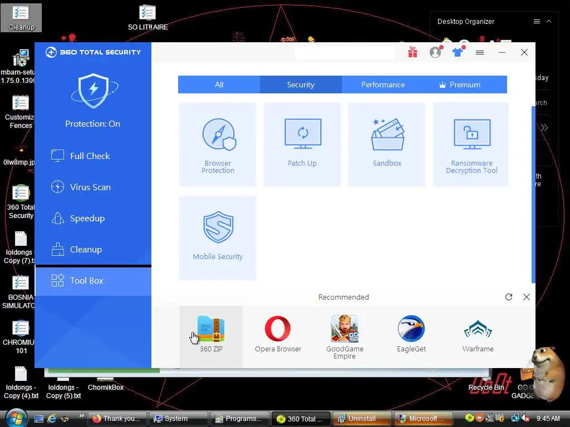Select the mbam-setup desktop icon

[x=18, y=67]
